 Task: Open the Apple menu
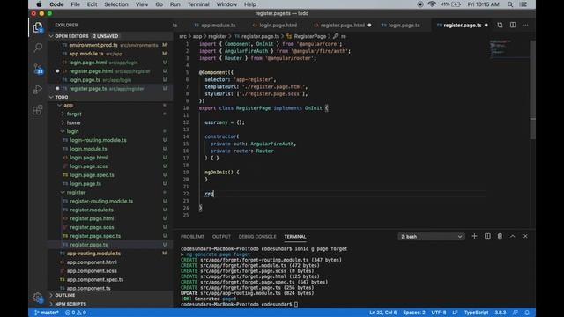coord(39,4)
